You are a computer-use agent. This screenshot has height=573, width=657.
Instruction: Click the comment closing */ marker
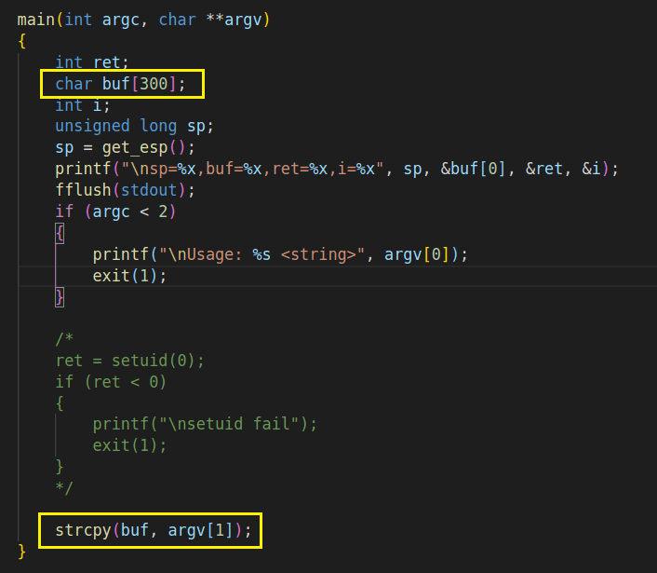64,488
